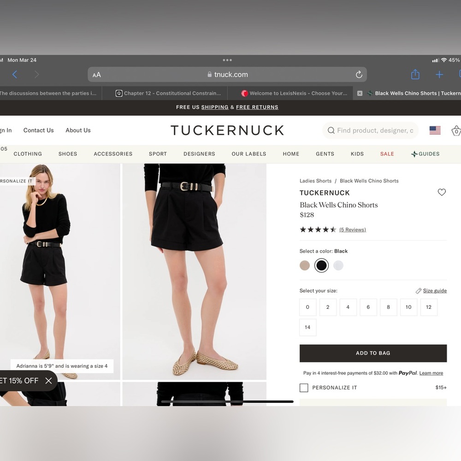Open the Size guide link
This screenshot has height=461, width=461.
(435, 291)
